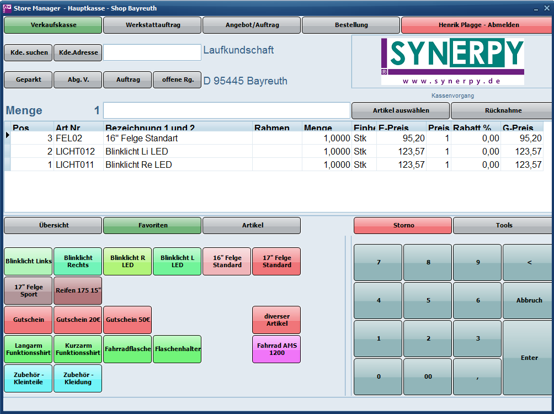Open the Geparkt list
This screenshot has height=414, width=554.
tap(28, 79)
